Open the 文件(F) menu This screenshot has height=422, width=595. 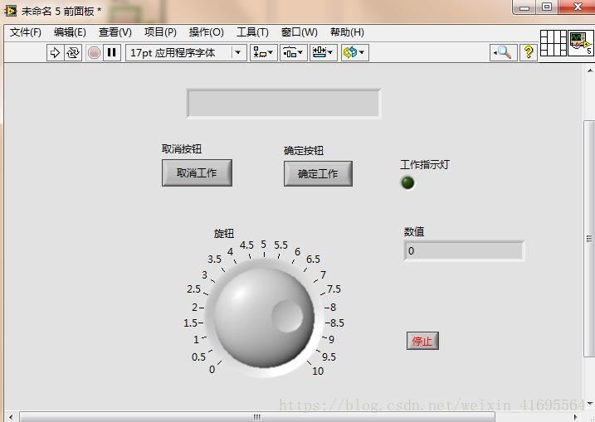coord(26,32)
